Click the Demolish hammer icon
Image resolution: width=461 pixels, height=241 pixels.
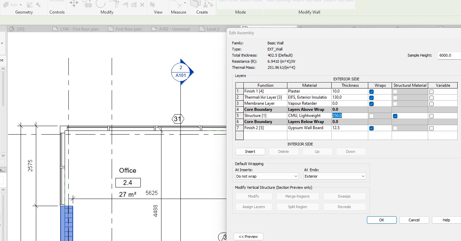[x=38, y=5]
